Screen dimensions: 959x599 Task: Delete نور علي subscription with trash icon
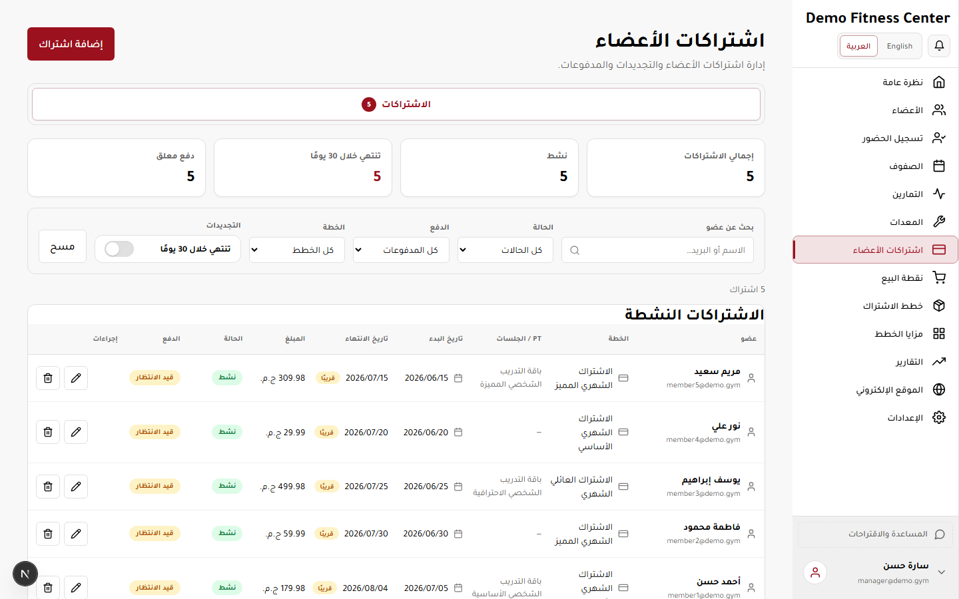[x=48, y=432]
